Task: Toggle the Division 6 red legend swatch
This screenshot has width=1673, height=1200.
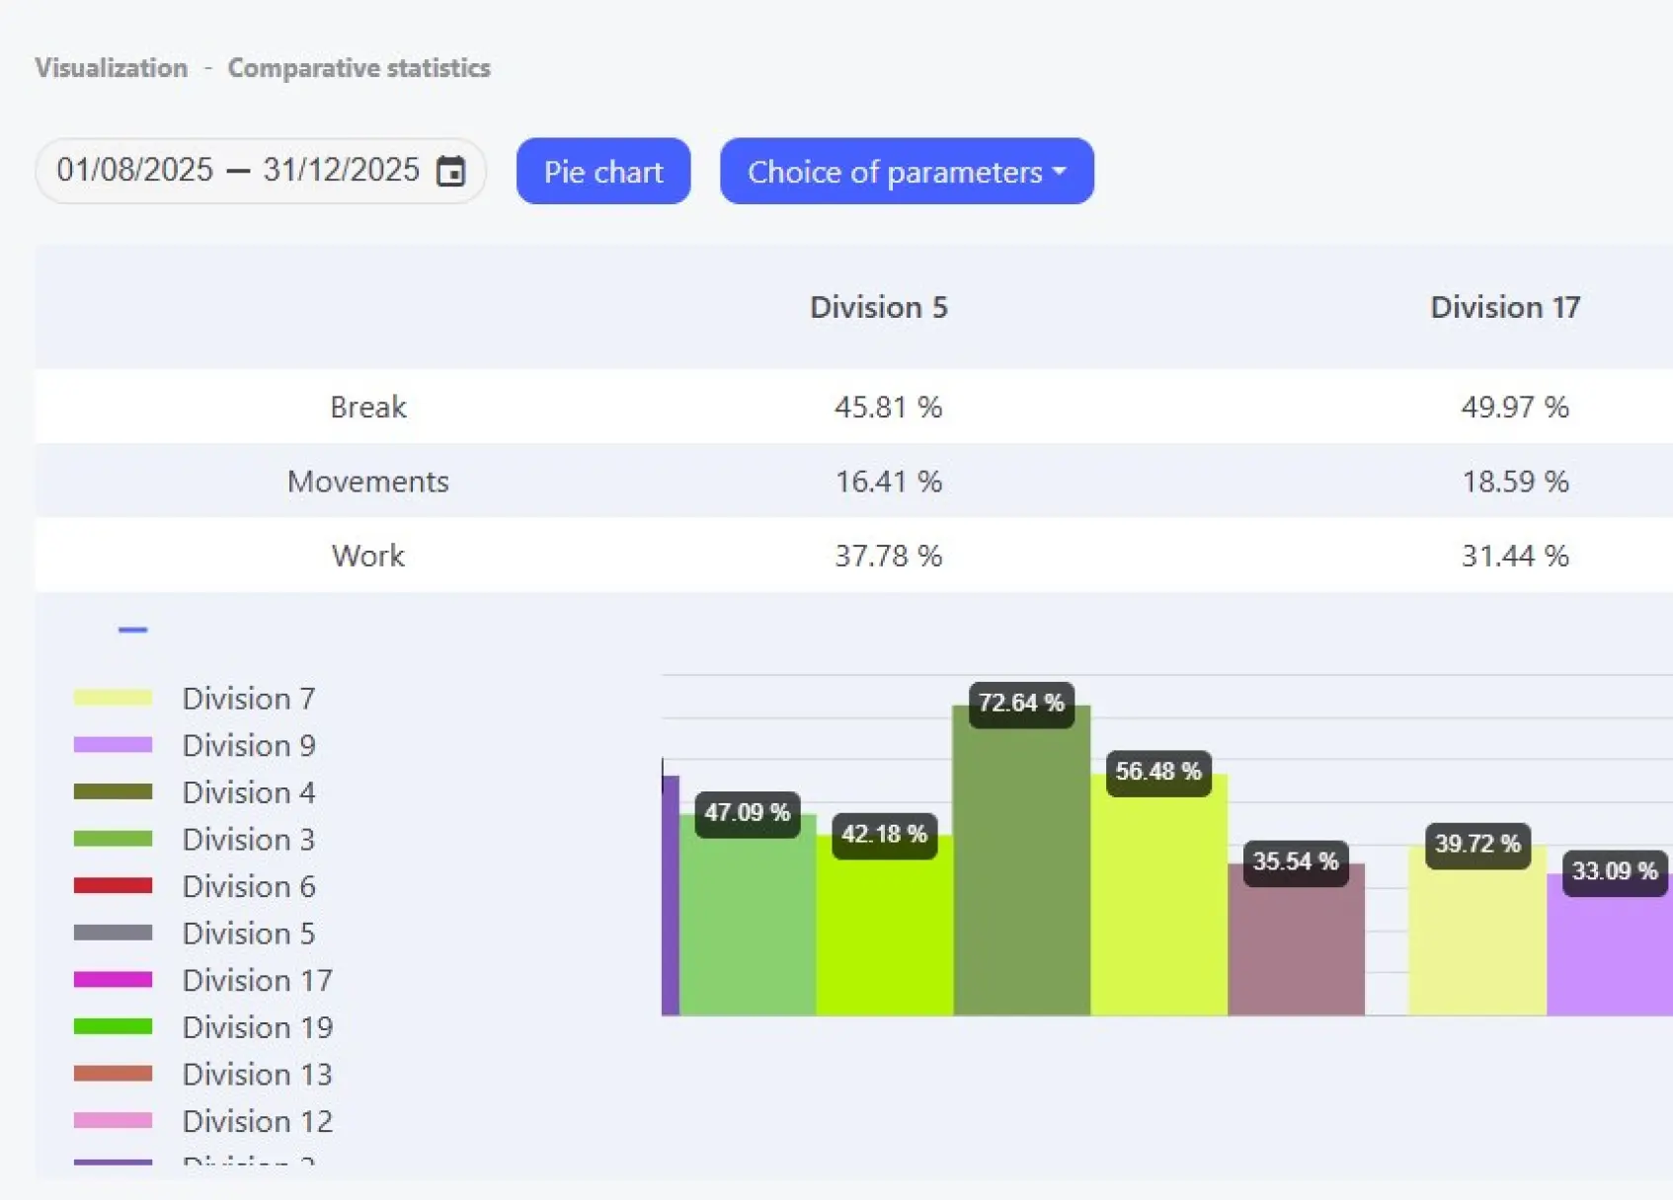Action: [114, 886]
